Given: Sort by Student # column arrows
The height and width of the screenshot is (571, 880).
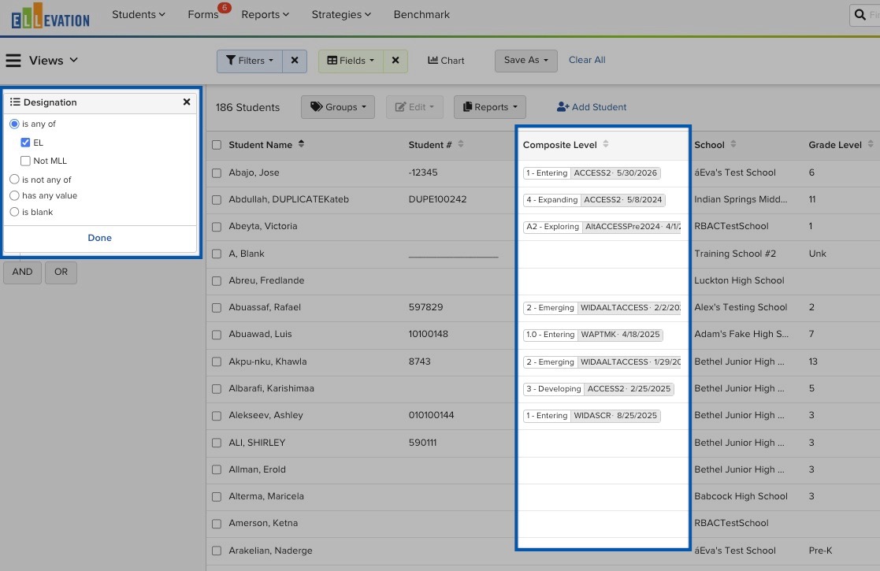Looking at the screenshot, I should [461, 144].
